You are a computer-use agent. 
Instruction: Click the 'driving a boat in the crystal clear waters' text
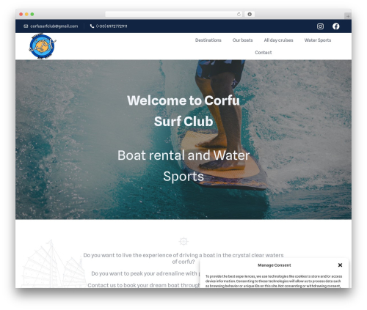[231, 255]
